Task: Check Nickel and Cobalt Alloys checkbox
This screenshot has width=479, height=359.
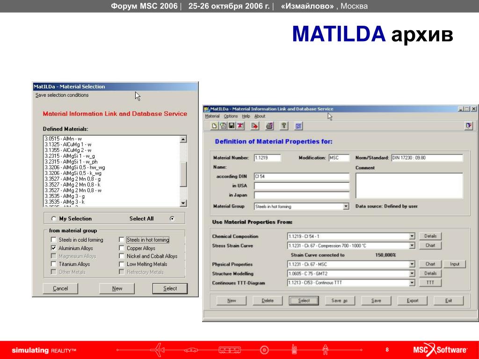Action: 122,256
